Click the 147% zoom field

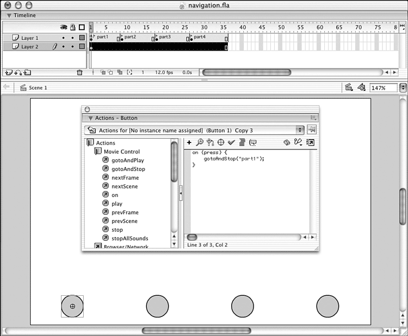[x=384, y=88]
